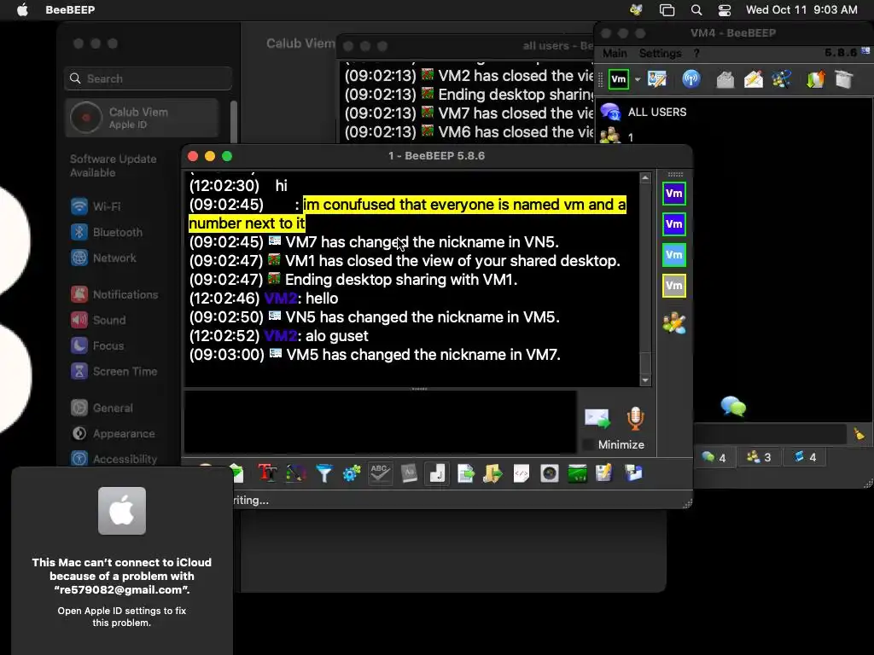Click the write message envelope pencil icon
The width and height of the screenshot is (874, 655).
pos(753,79)
